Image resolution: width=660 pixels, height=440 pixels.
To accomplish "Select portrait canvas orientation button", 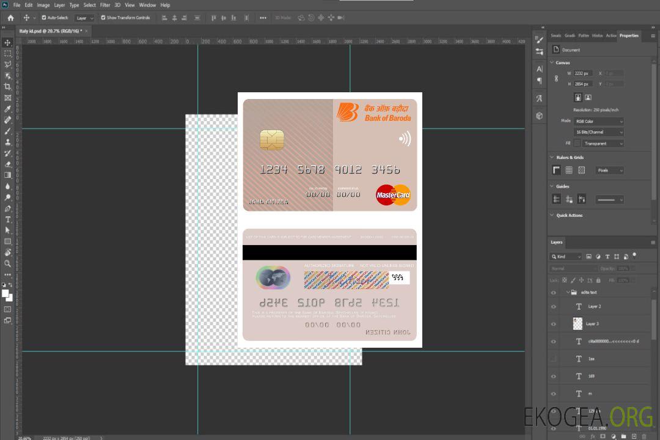I will pos(578,98).
